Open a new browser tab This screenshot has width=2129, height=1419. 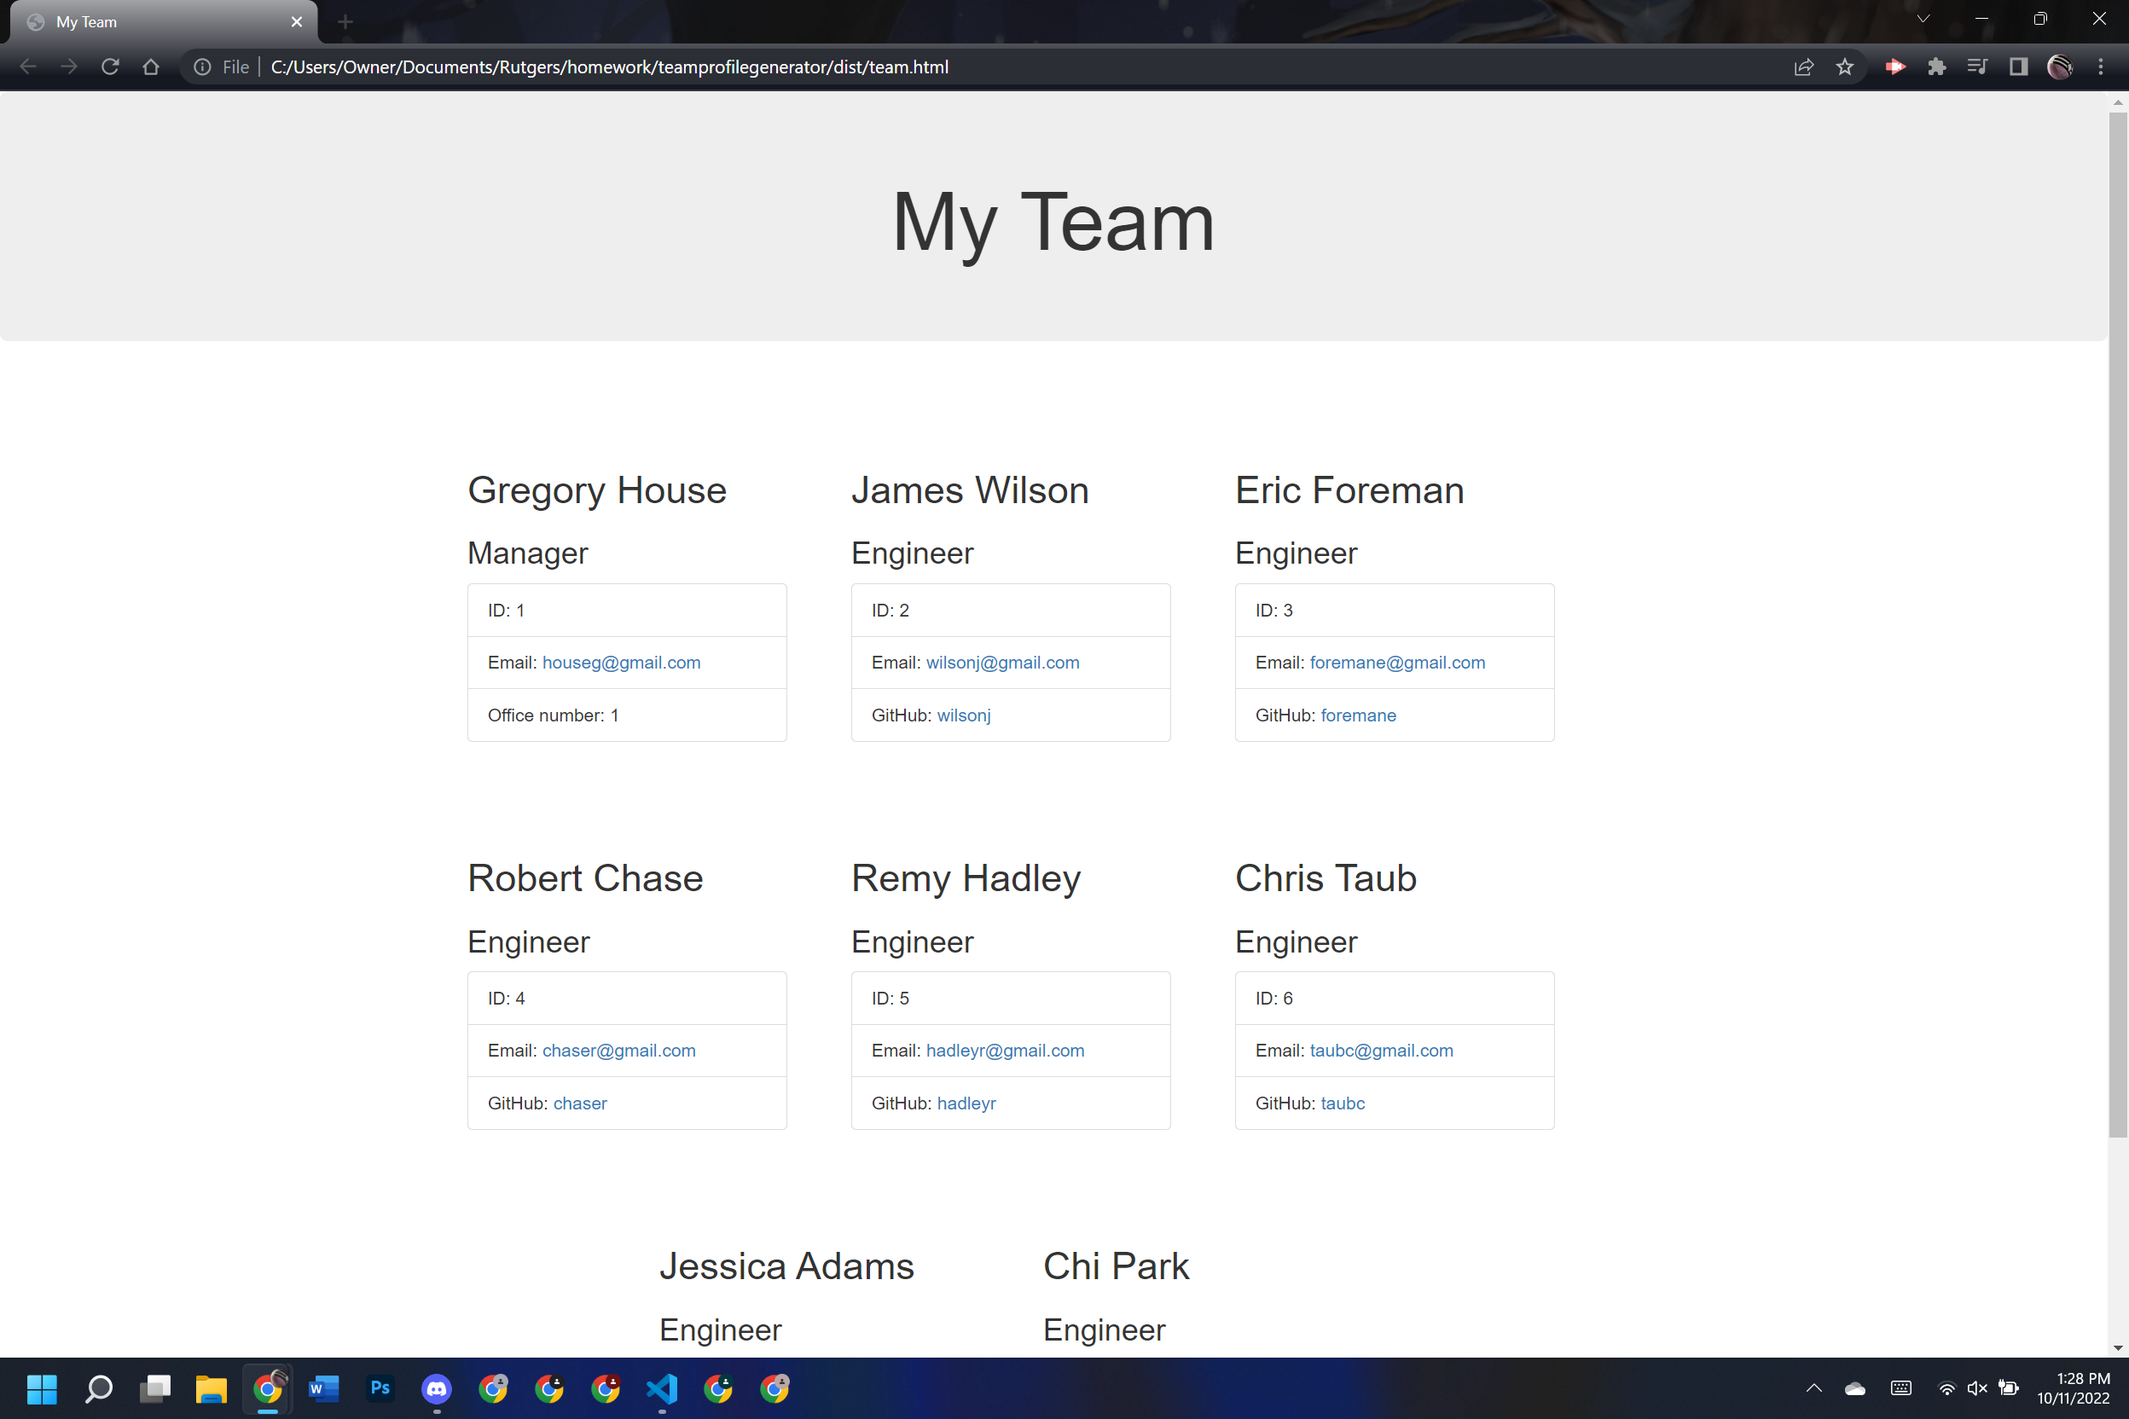tap(345, 20)
